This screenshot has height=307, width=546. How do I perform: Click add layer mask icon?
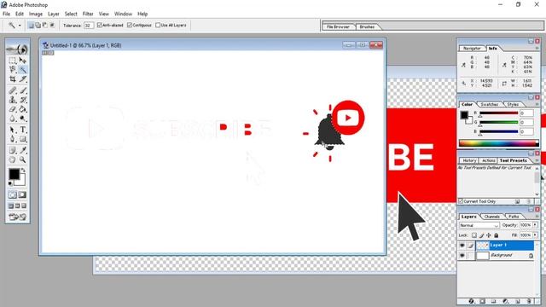[483, 301]
